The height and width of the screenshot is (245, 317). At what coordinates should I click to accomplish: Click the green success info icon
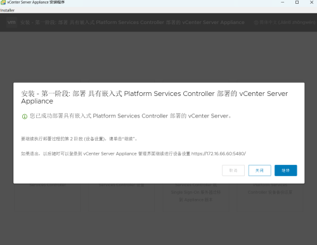(25, 116)
